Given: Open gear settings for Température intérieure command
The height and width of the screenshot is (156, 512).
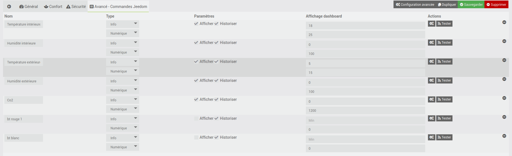Looking at the screenshot, I should pos(432,24).
